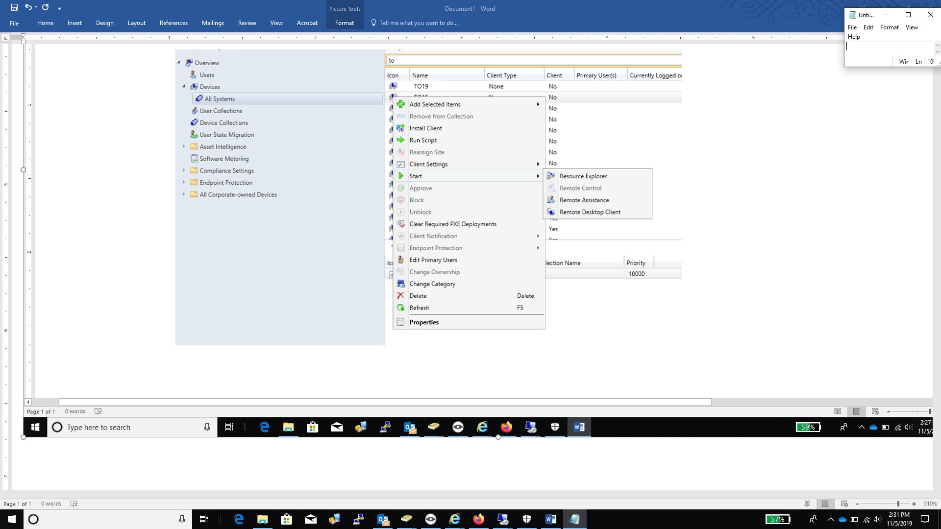Switch to the Review tab
941x529 pixels.
pyautogui.click(x=247, y=23)
